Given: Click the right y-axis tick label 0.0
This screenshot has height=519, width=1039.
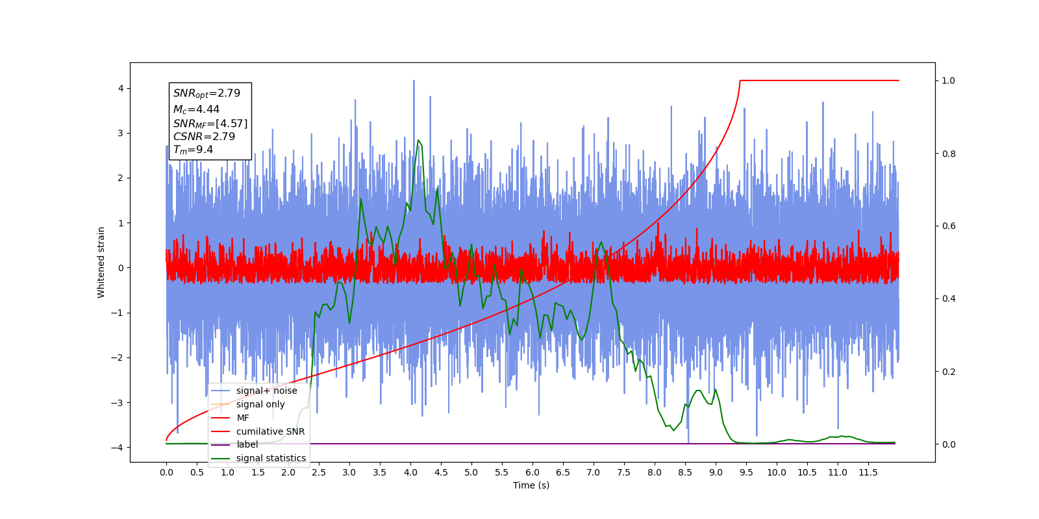Looking at the screenshot, I should point(948,444).
